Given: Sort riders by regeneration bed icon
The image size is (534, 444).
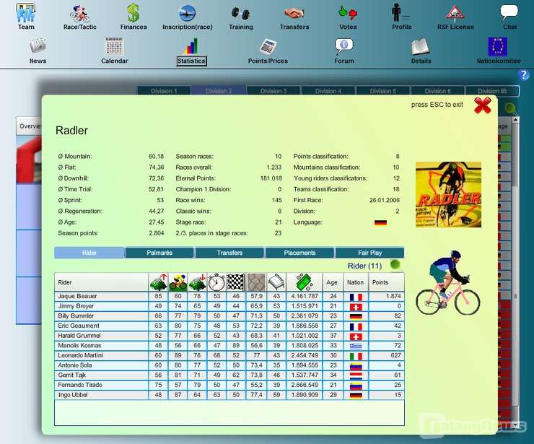Looking at the screenshot, I should click(x=276, y=282).
